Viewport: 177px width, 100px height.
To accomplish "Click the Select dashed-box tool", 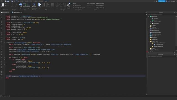I will (x=29, y=5).
